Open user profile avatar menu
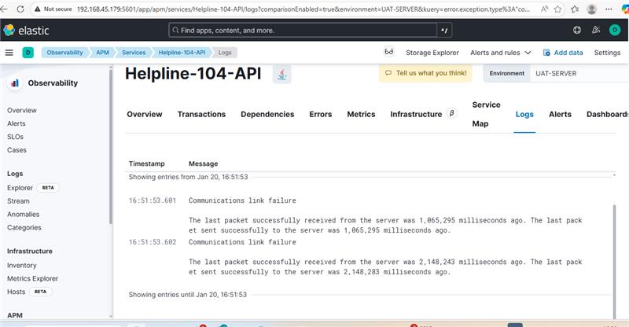629x327 pixels. (x=615, y=31)
